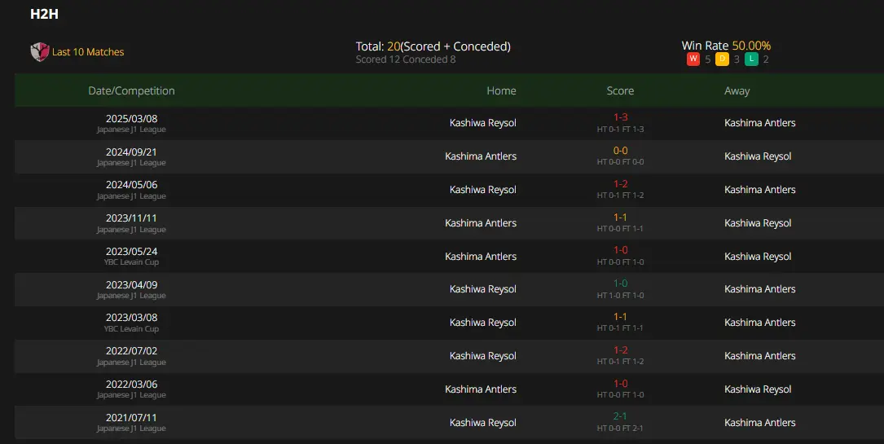This screenshot has height=444, width=884.
Task: Open home team Kashima Antlers in 2022/03/06 row
Action: point(481,389)
